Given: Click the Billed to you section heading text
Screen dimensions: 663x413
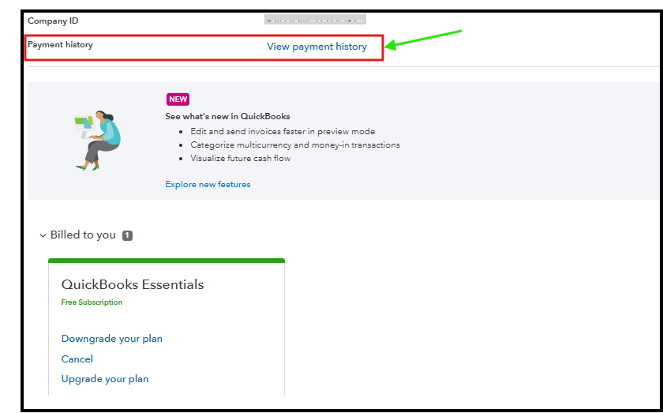Looking at the screenshot, I should (83, 235).
